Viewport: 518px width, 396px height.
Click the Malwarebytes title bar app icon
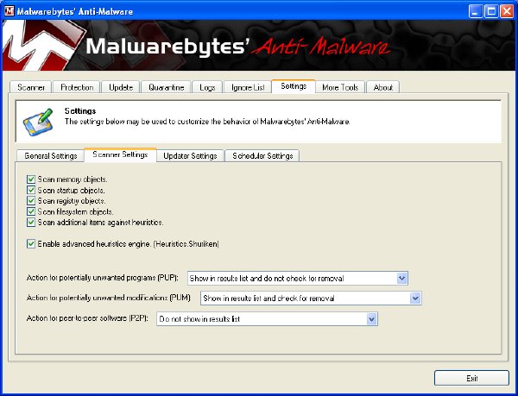9,11
